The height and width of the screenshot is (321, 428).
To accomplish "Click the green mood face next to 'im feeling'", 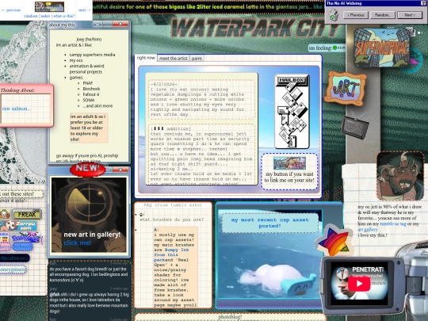I will (x=334, y=48).
